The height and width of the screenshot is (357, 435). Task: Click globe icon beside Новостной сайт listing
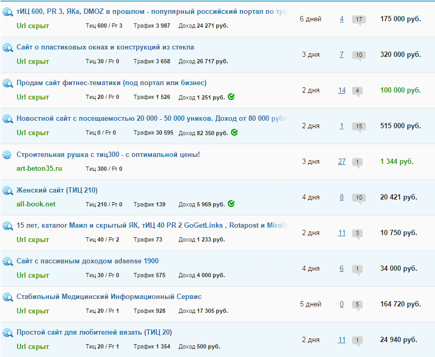tap(8, 119)
